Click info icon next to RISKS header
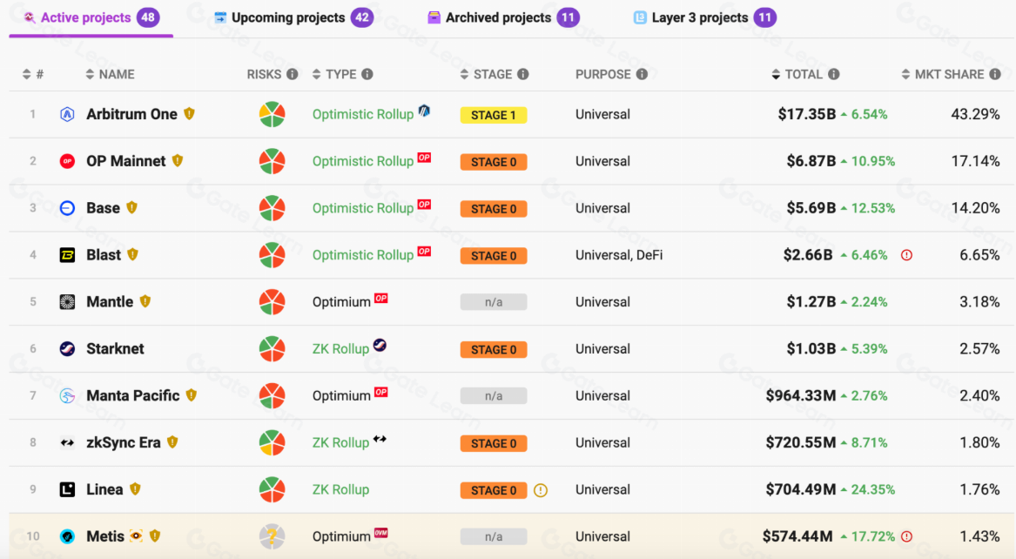 pos(293,75)
